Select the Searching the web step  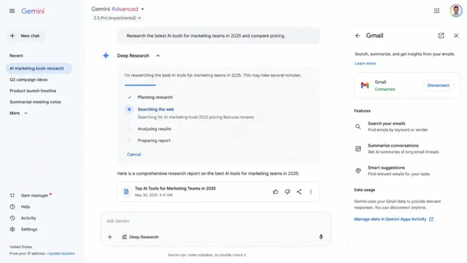pos(156,110)
